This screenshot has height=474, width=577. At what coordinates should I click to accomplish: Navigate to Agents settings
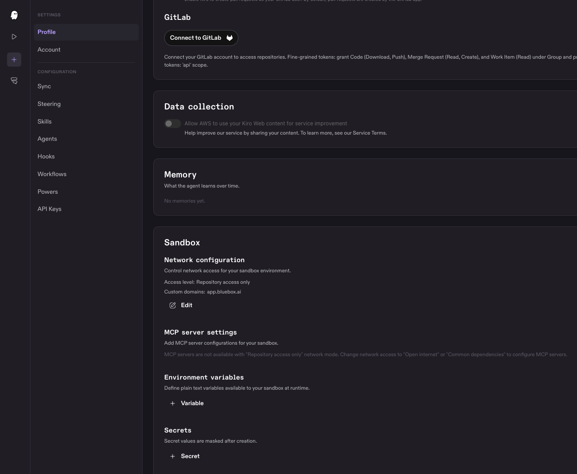point(86,139)
